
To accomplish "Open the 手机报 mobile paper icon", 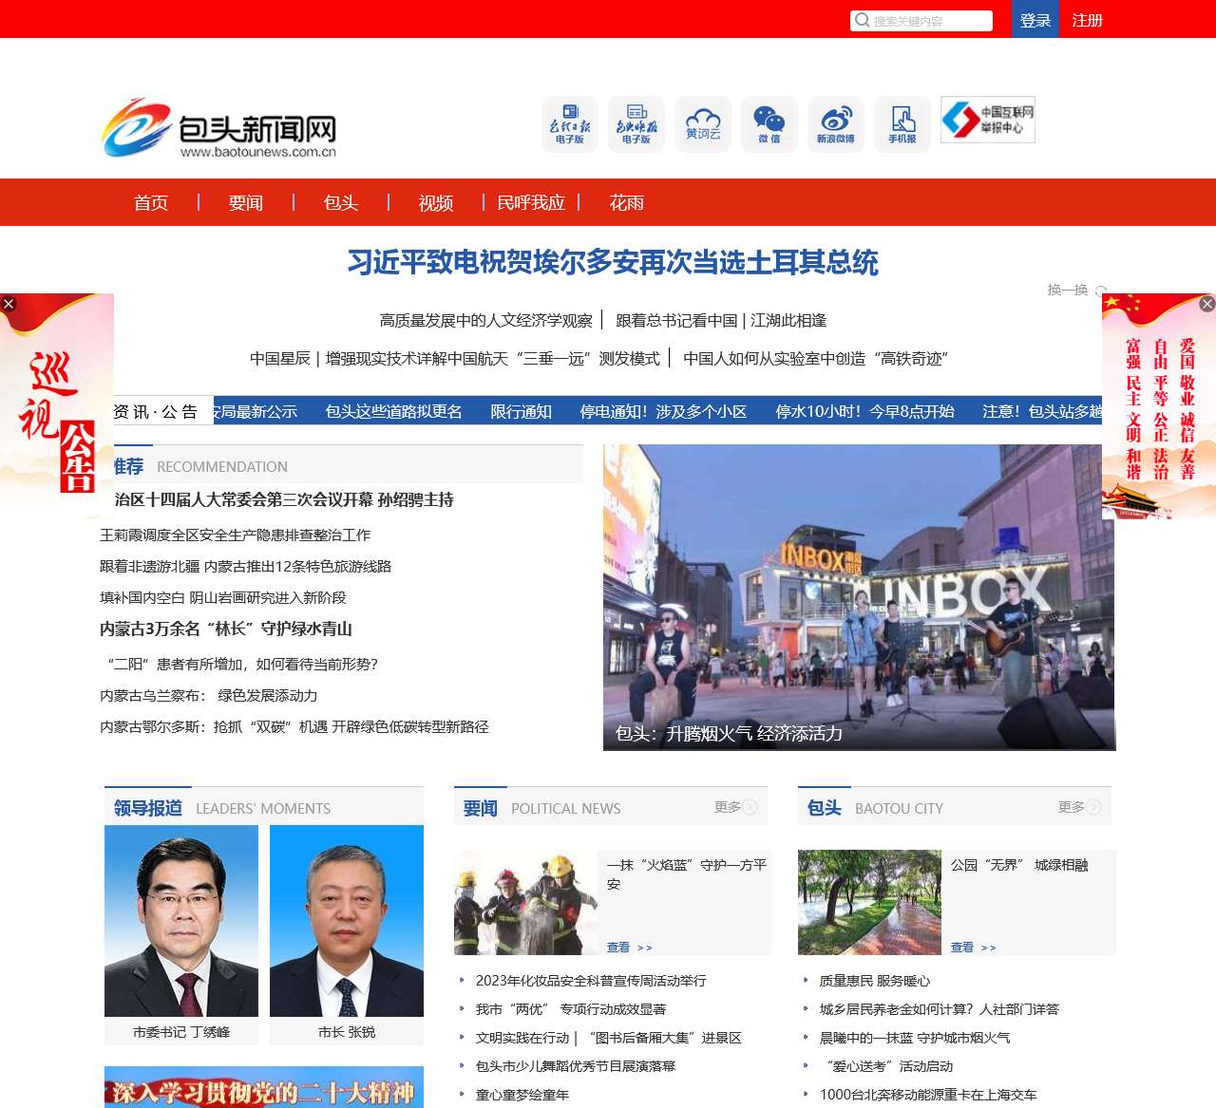I will 902,123.
